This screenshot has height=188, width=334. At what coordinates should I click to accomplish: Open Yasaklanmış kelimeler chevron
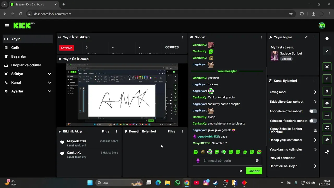tap(315, 150)
